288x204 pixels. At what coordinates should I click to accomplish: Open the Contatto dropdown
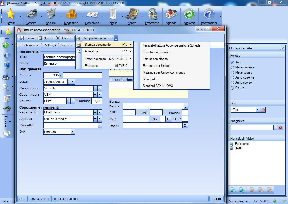pos(100,125)
